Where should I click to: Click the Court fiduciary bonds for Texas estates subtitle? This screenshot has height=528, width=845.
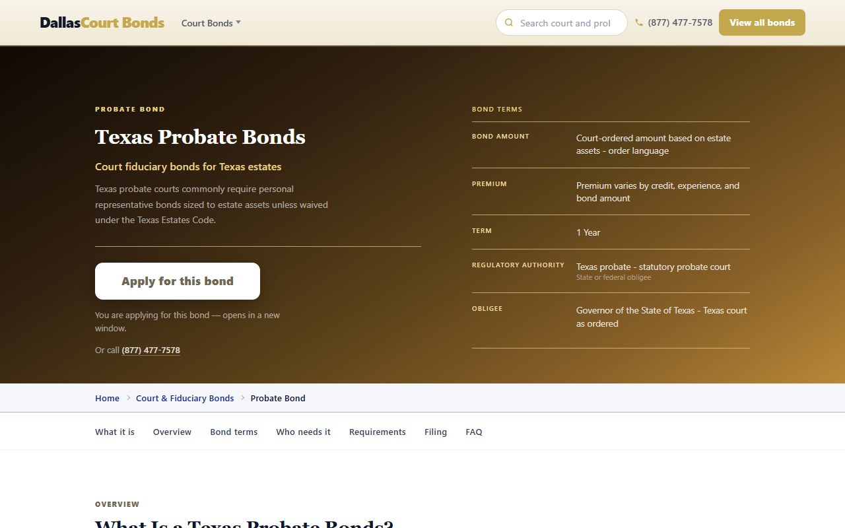pos(188,167)
